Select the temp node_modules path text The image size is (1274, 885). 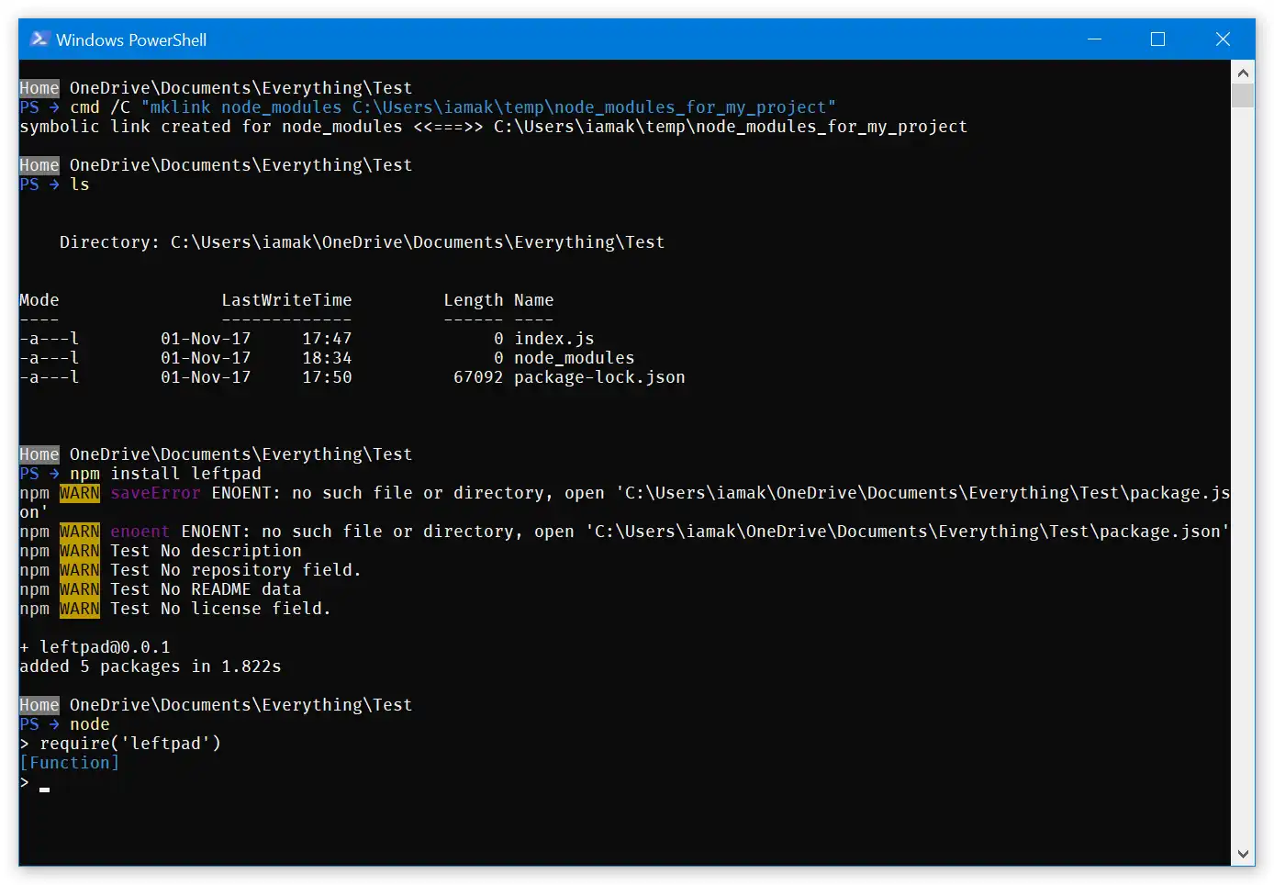pos(592,106)
